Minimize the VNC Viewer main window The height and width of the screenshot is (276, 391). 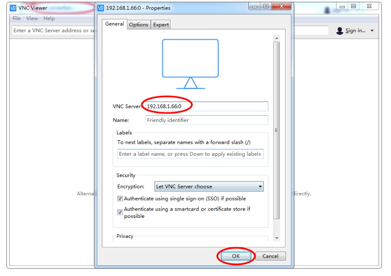(x=342, y=6)
